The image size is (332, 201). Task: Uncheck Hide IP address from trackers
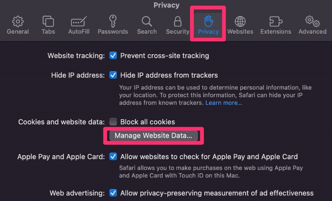click(113, 75)
